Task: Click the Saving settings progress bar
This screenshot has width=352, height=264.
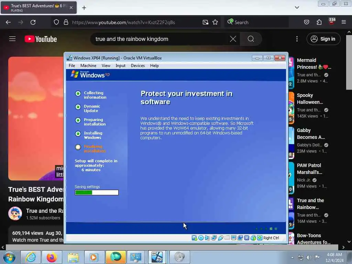Action: pyautogui.click(x=97, y=192)
